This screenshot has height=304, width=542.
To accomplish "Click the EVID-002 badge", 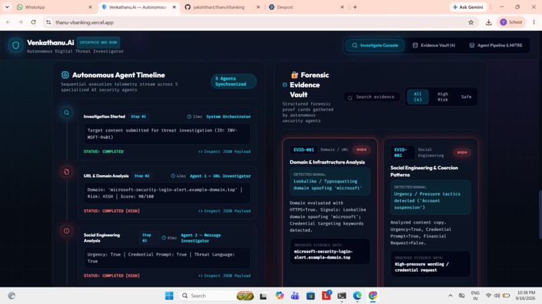I will click(x=402, y=152).
